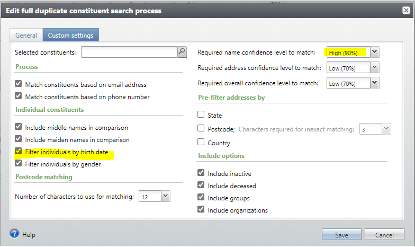Disable Filter individuals by birth date
Image resolution: width=415 pixels, height=247 pixels.
[x=19, y=152]
